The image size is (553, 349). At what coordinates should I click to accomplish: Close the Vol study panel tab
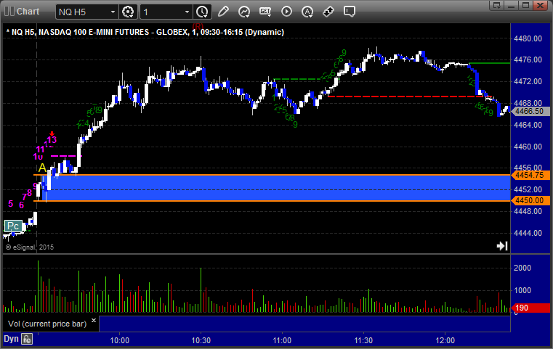coord(94,321)
